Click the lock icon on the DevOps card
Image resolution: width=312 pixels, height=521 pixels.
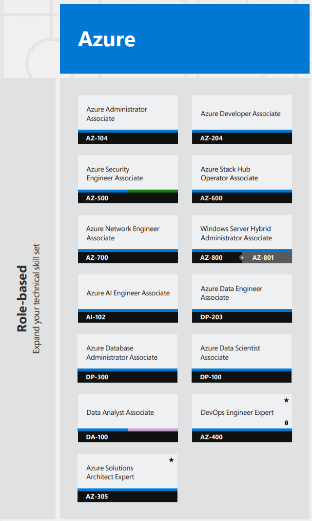(286, 423)
